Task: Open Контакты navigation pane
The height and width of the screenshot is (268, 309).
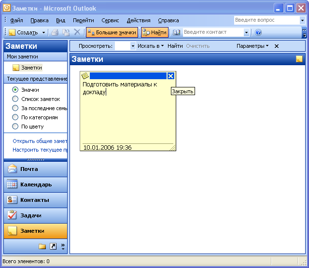Action: pos(35,200)
